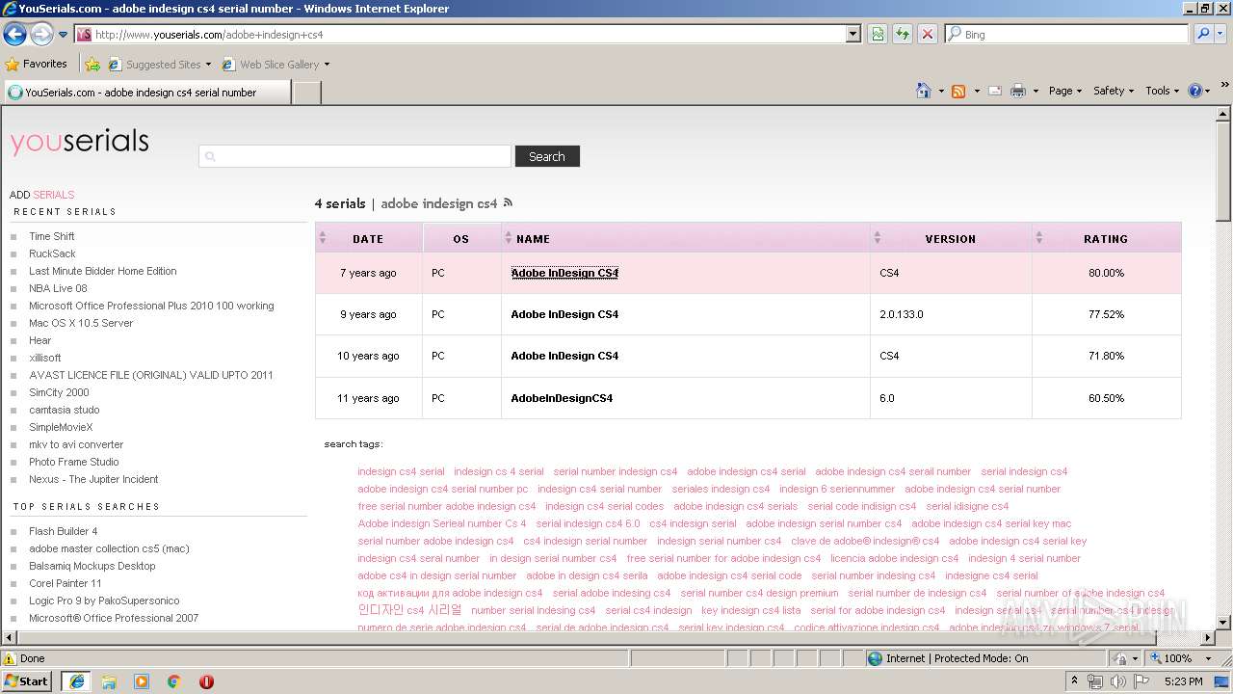Viewport: 1233px width, 694px height.
Task: Open the AdobeInDesignCS4 version 6.0 link
Action: (x=562, y=398)
